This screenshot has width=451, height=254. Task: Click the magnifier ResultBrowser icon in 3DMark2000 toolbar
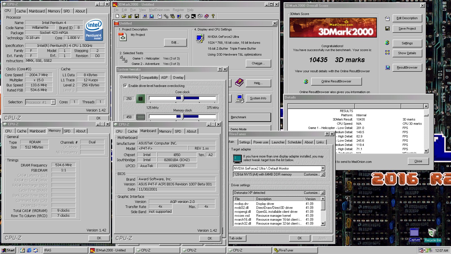151,16
